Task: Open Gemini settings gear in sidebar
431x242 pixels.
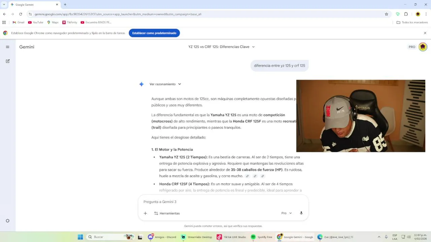Action: (7, 221)
